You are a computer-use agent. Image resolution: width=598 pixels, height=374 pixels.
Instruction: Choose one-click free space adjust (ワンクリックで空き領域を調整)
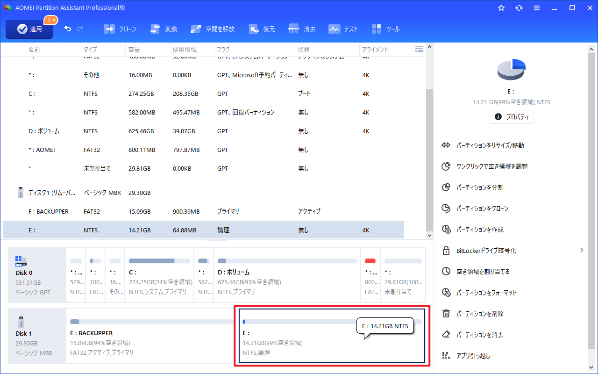point(485,166)
